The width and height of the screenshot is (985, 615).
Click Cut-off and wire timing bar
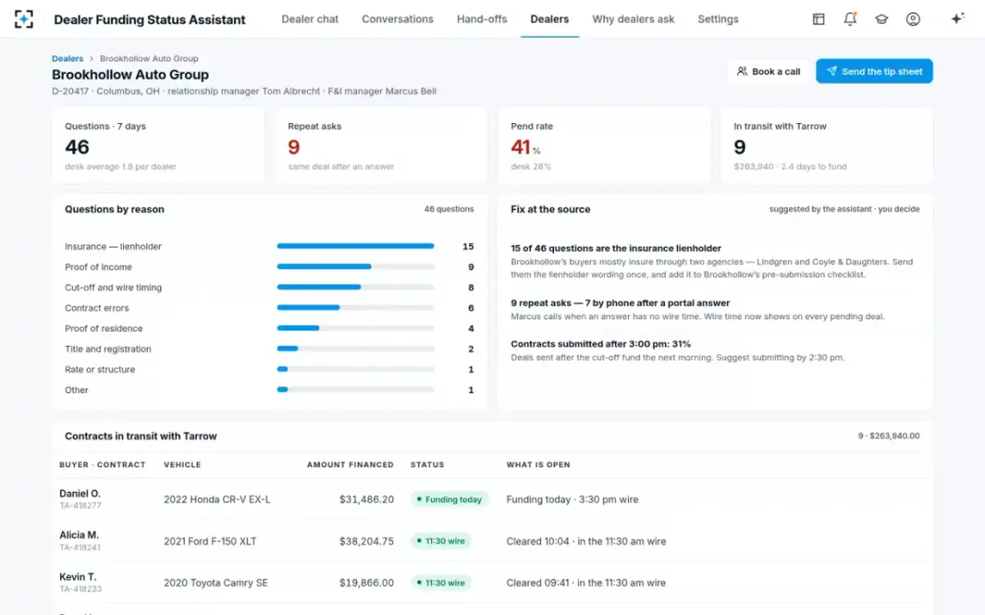(355, 287)
